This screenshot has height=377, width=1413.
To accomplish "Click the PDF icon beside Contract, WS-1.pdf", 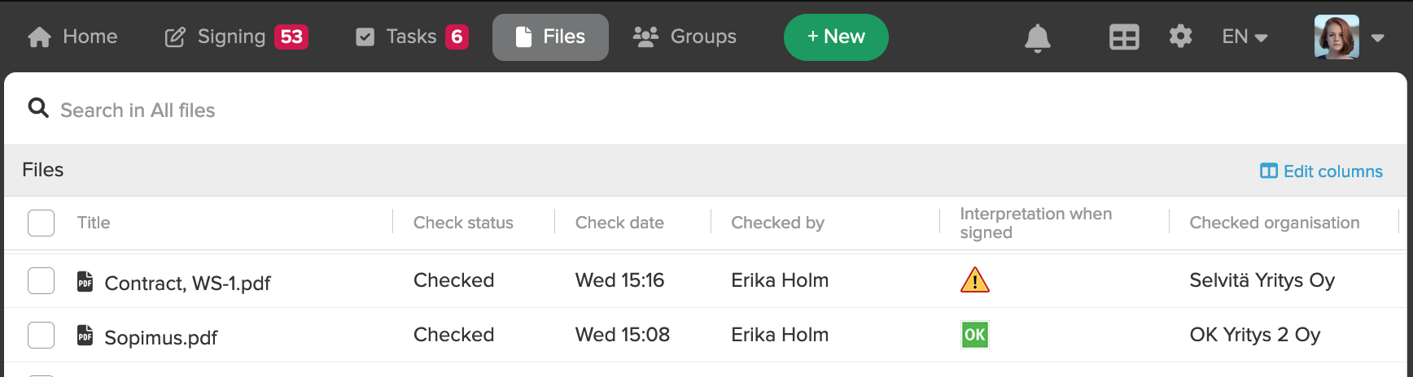I will coord(85,281).
